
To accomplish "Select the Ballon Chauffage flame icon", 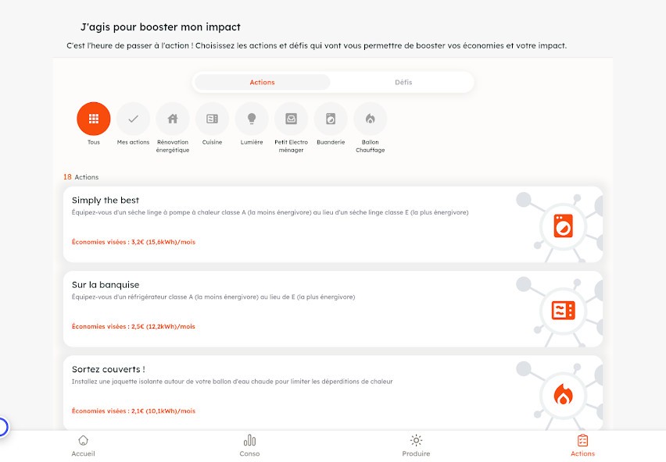I will coord(370,119).
